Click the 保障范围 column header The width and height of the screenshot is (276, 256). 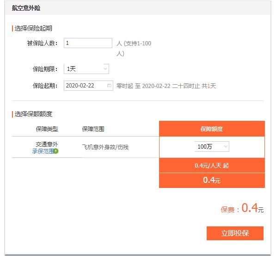point(93,129)
